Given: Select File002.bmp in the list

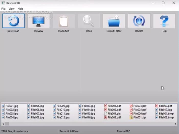Looking at the screenshot, I should tap(164, 117).
